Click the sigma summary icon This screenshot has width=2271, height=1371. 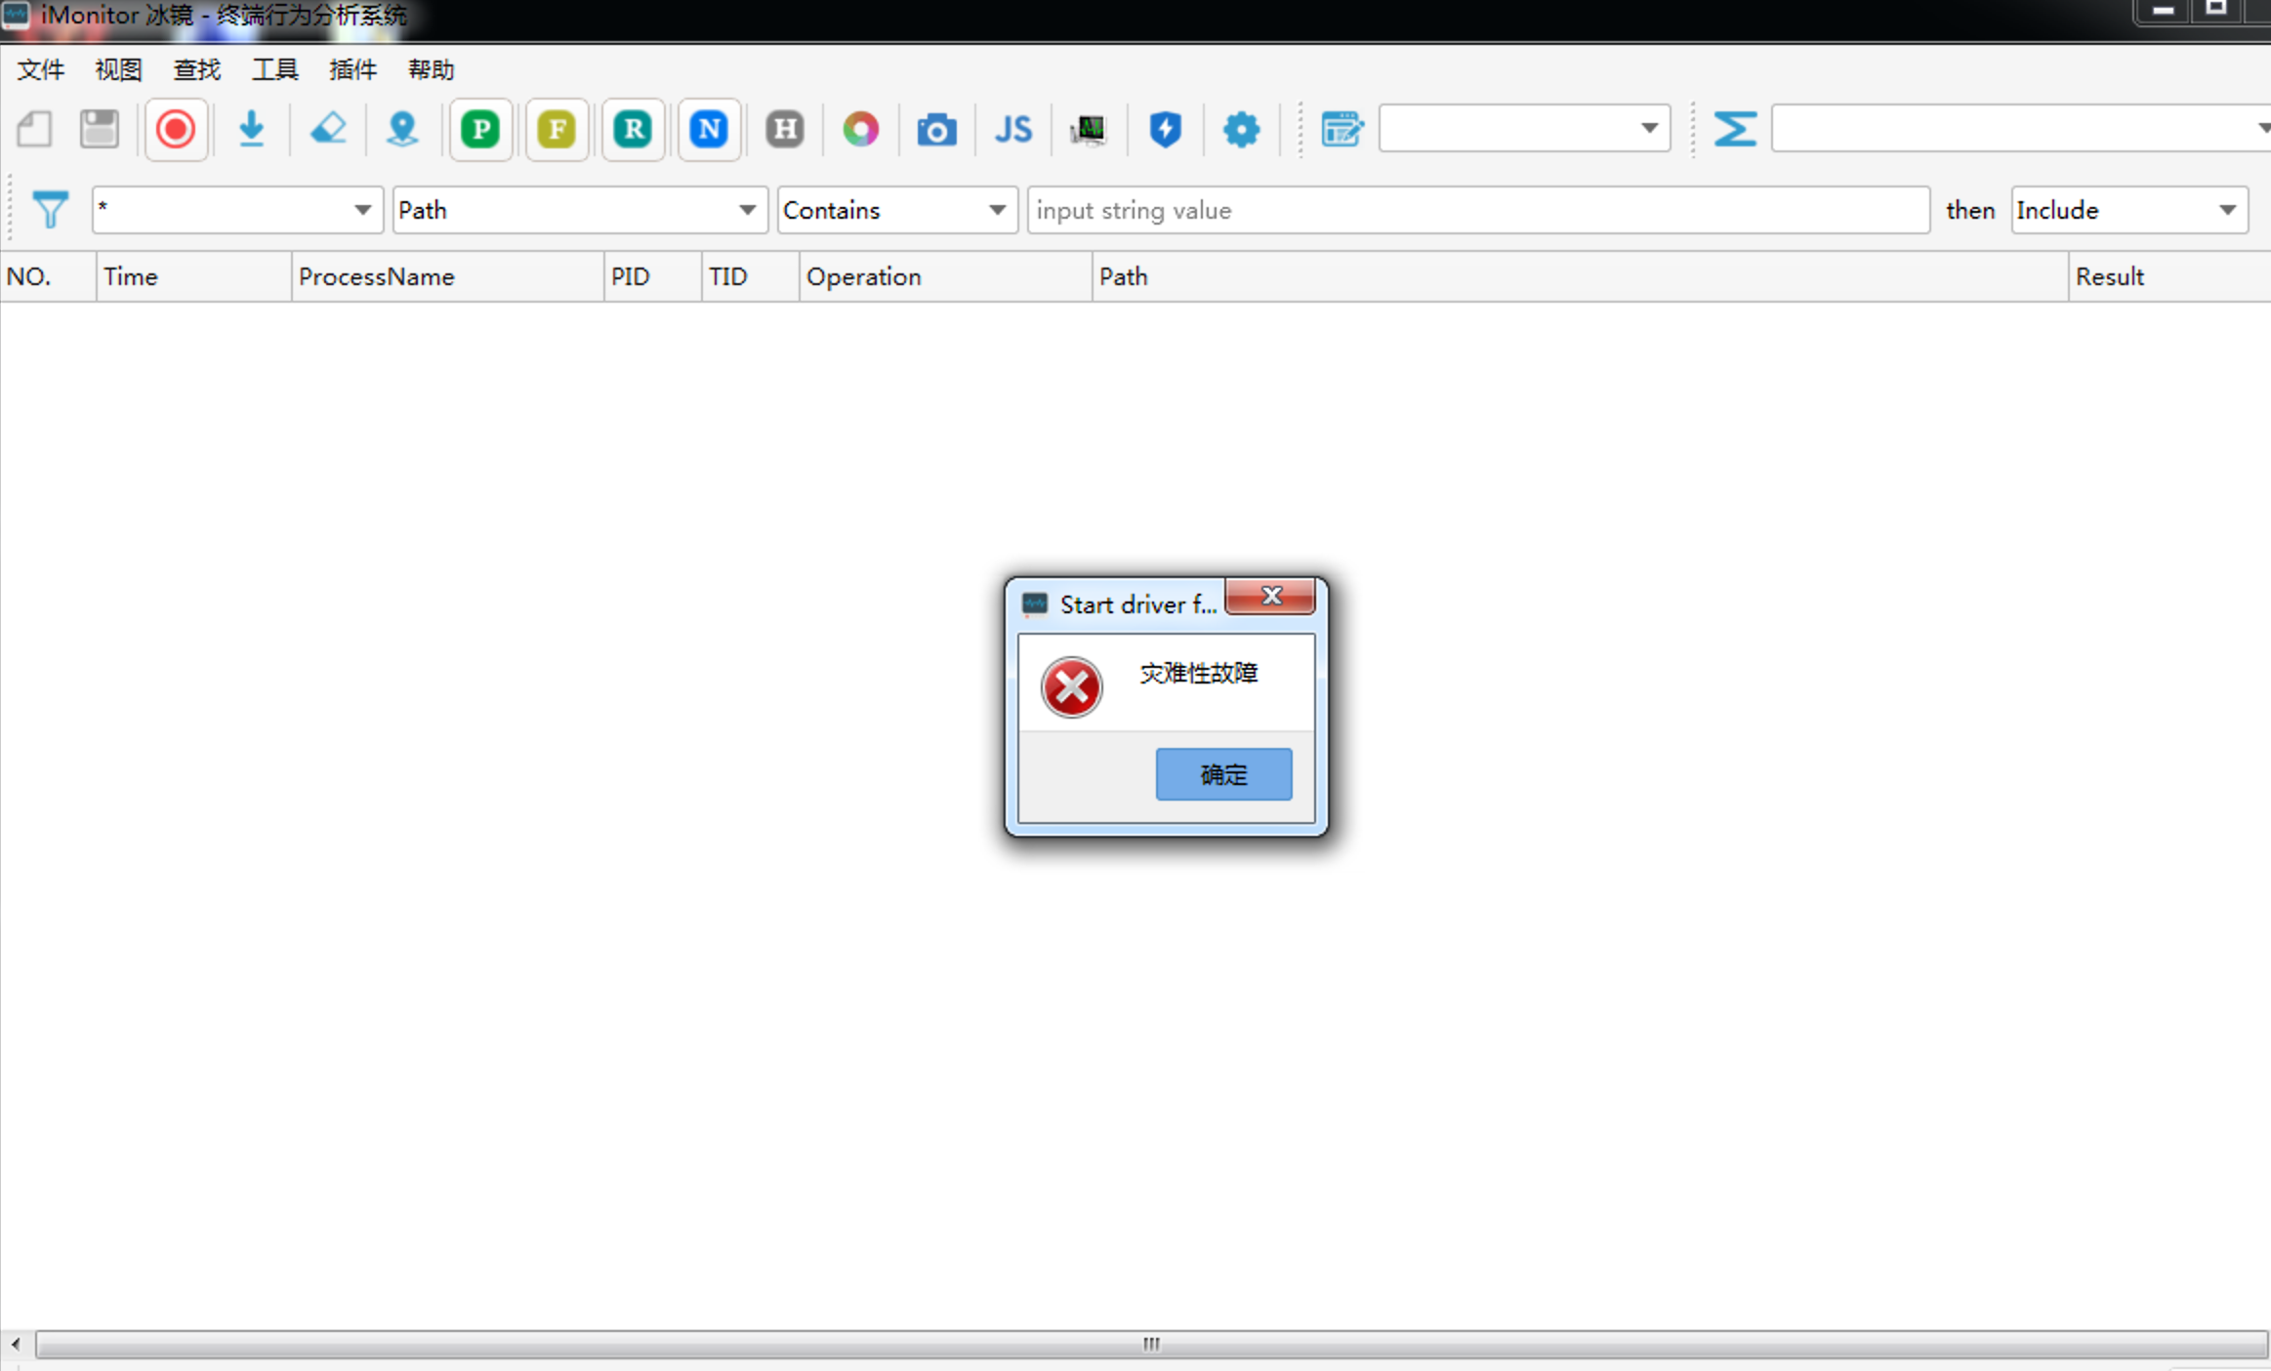pyautogui.click(x=1735, y=128)
